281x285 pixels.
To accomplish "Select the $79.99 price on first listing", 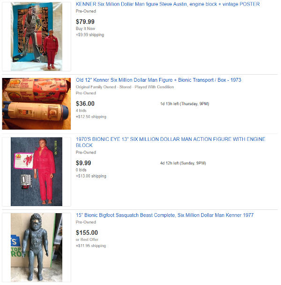I will (85, 22).
